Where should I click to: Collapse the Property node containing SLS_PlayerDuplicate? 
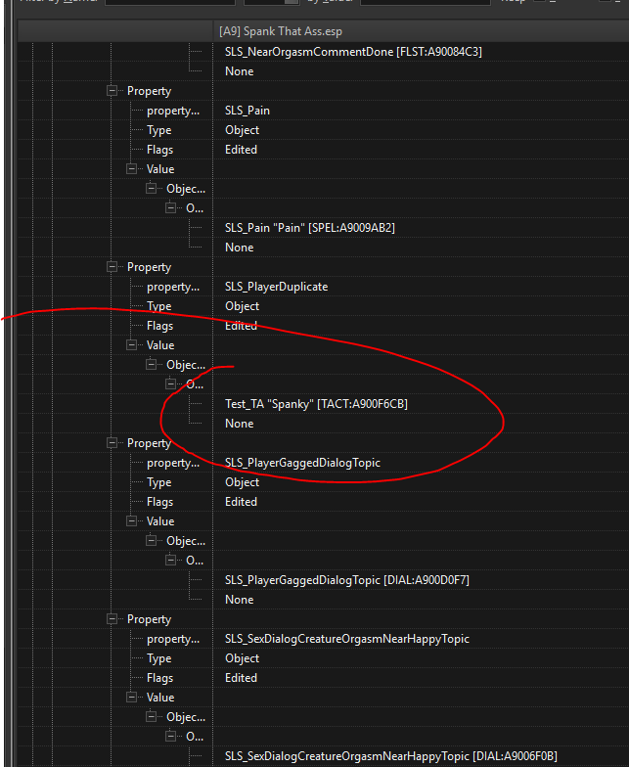click(x=112, y=266)
